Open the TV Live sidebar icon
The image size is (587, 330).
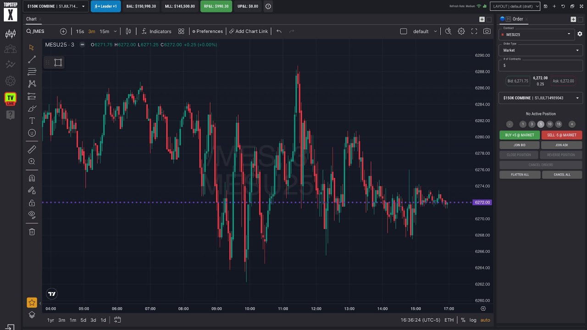pos(10,99)
